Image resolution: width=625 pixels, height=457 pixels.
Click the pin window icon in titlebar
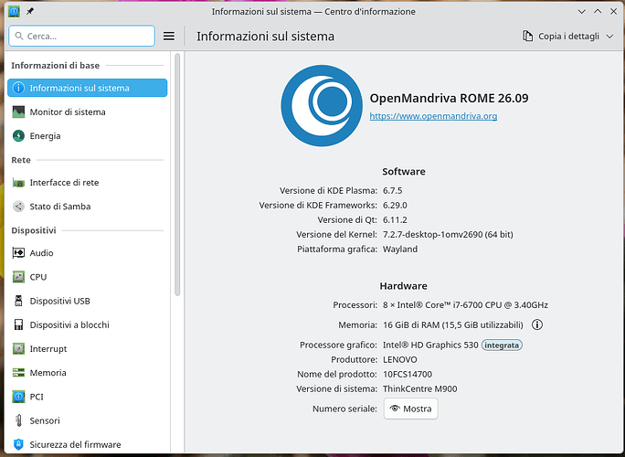30,12
